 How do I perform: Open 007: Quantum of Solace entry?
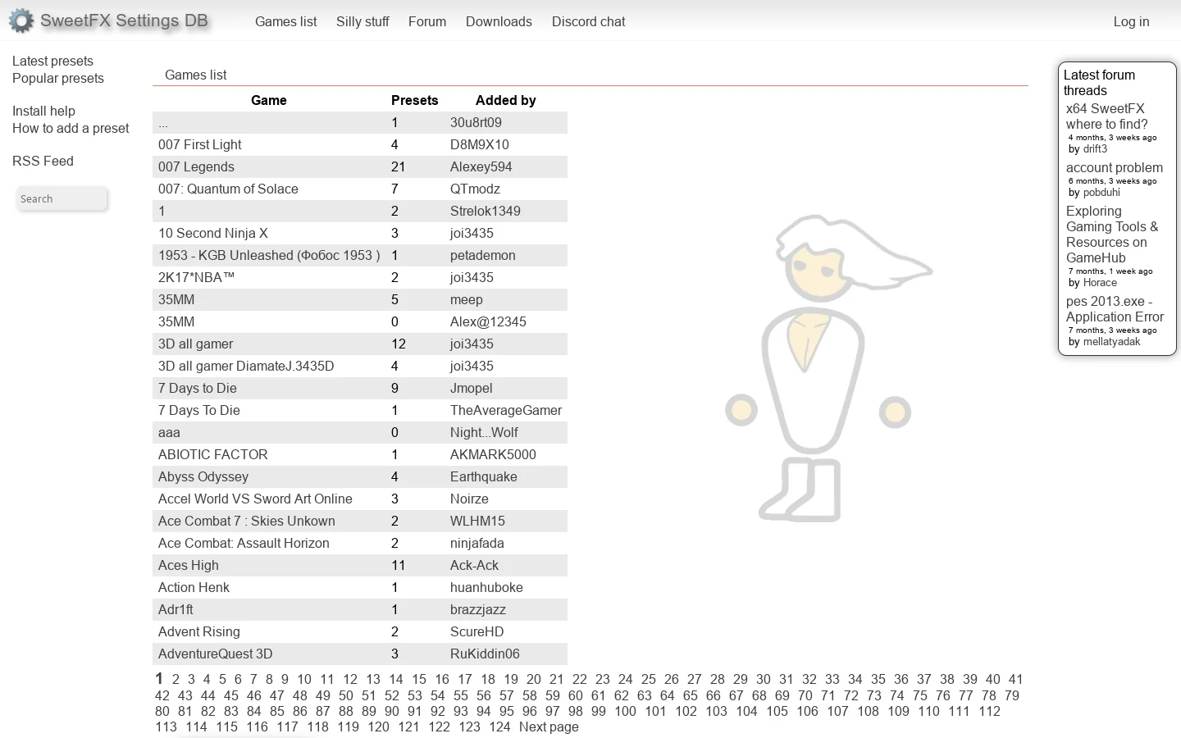point(228,189)
